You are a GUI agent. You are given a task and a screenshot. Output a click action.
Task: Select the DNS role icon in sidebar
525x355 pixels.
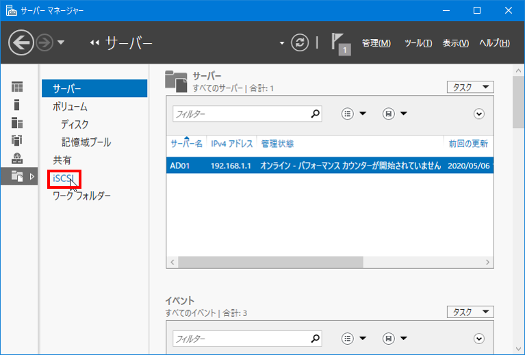[x=17, y=158]
